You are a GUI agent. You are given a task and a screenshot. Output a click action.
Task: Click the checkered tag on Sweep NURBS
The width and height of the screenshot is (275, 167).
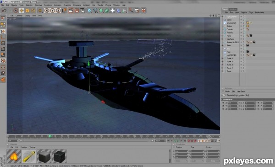pyautogui.click(x=251, y=42)
